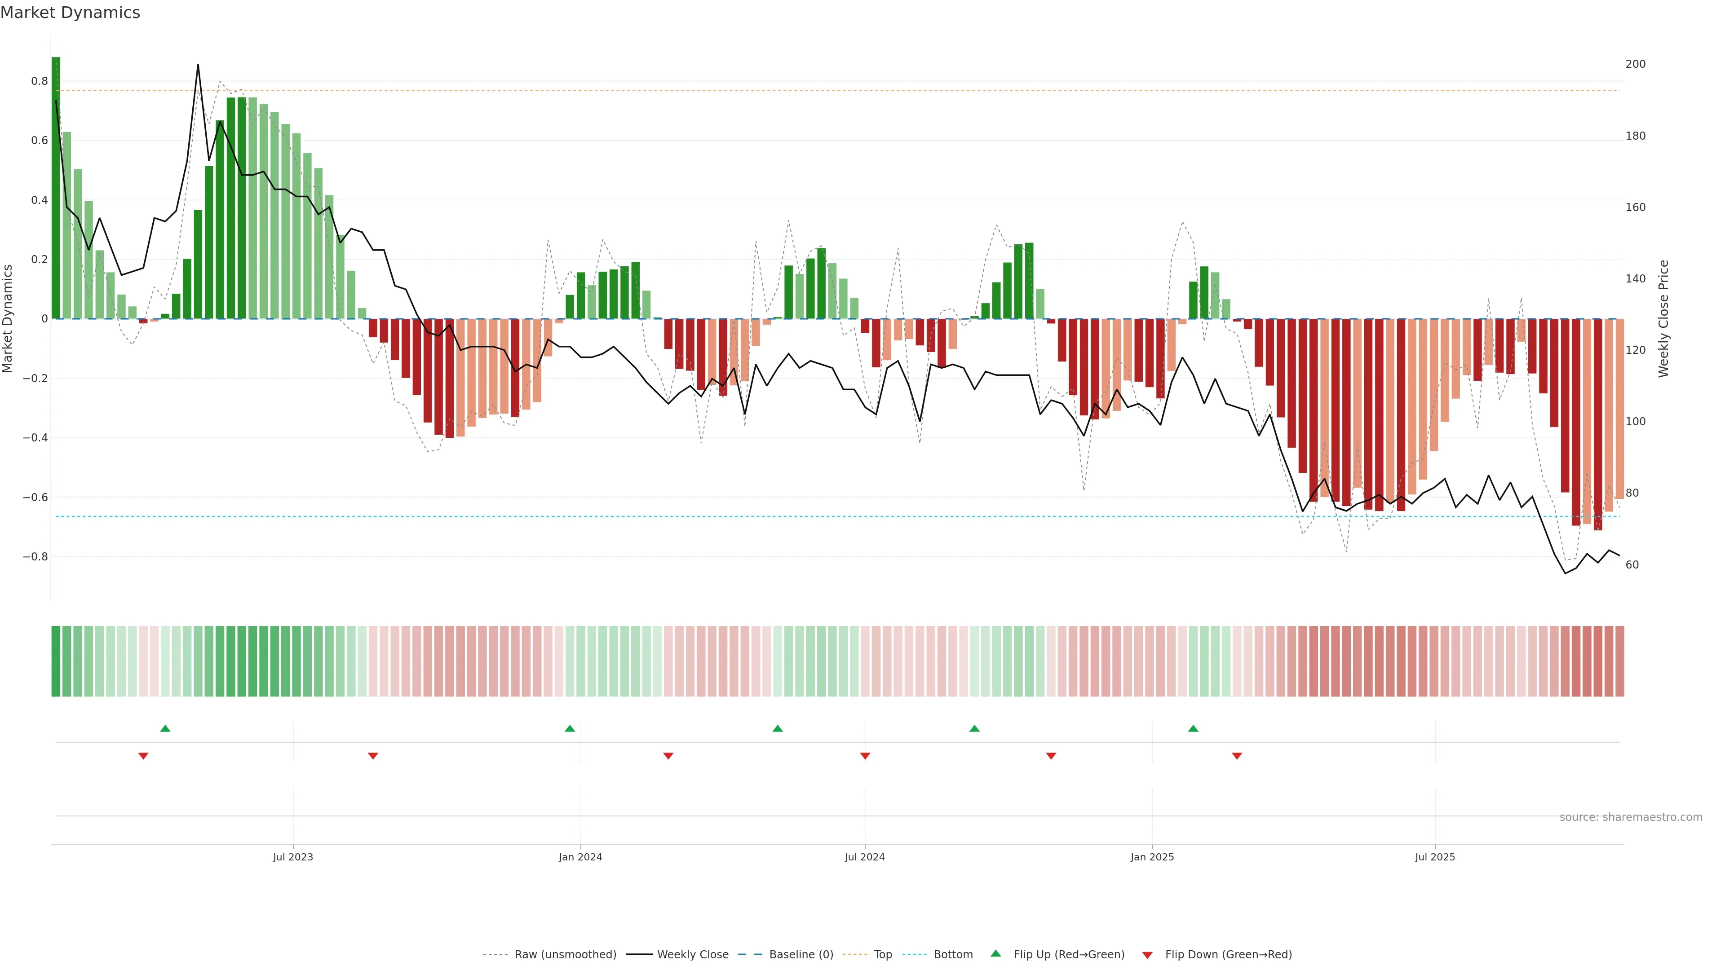
Task: Click the last green flip-up triangle marker
Action: point(1193,728)
